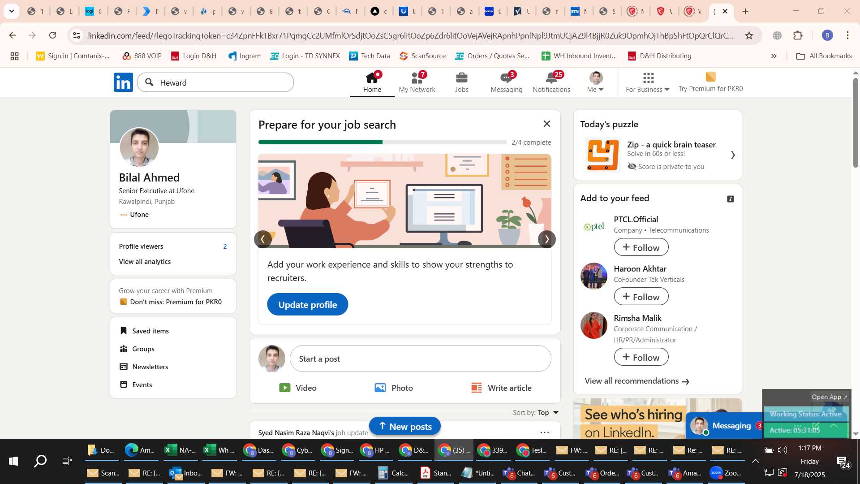Open Haroon Akhtar profile picture
860x484 pixels.
pos(594,276)
